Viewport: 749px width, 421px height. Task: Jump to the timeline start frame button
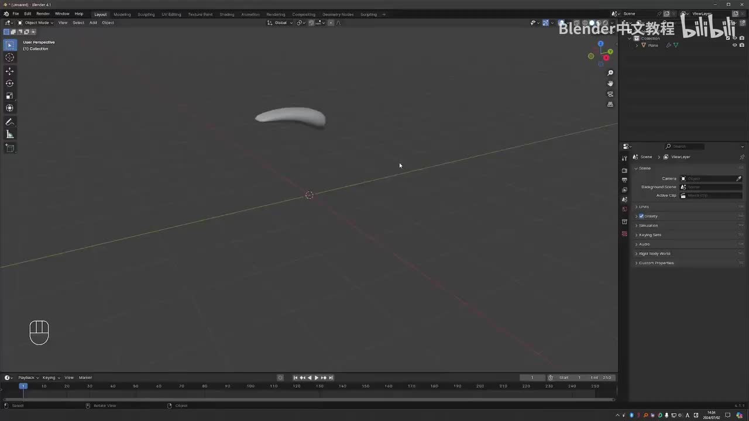pyautogui.click(x=296, y=378)
